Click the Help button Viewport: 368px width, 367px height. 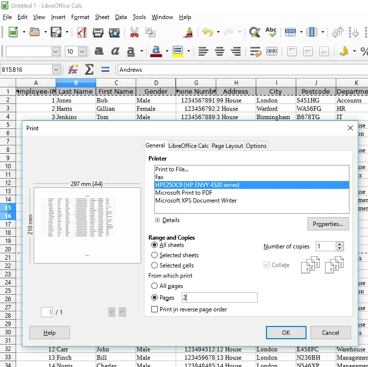coord(49,332)
